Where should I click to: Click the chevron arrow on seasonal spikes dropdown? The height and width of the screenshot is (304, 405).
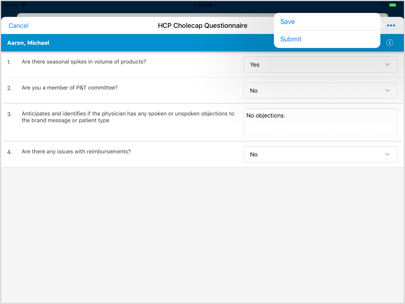pos(387,65)
